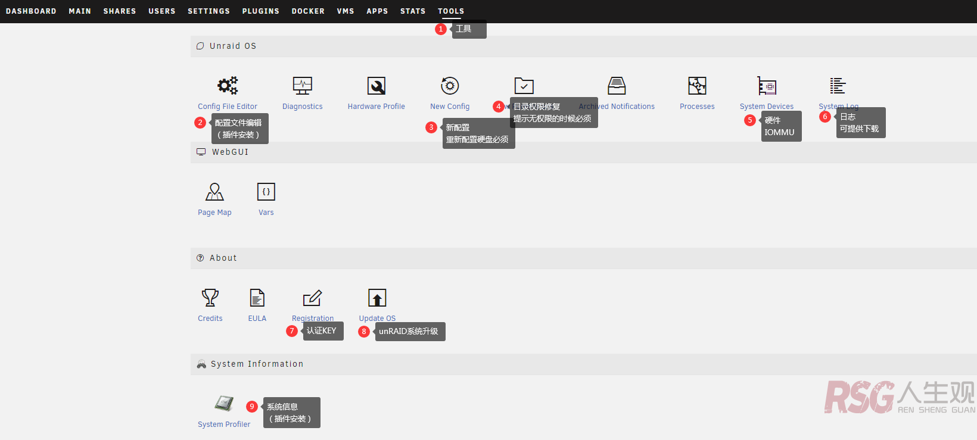Click the About section heading
This screenshot has width=977, height=440.
point(223,258)
